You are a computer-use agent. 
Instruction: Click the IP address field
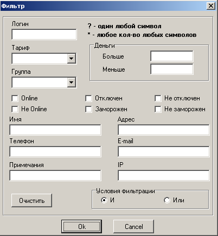click(164, 175)
